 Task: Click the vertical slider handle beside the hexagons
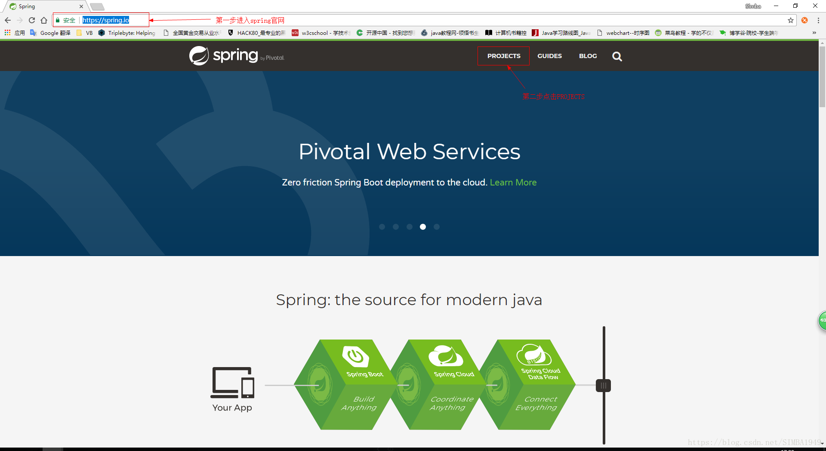604,386
